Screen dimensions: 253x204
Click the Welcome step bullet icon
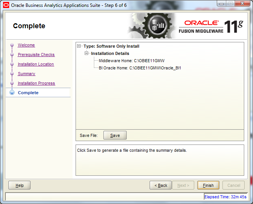[12, 45]
